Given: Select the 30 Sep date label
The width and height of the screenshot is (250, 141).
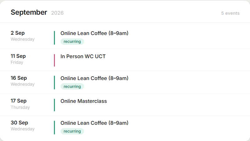Looking at the screenshot, I should point(19,123).
